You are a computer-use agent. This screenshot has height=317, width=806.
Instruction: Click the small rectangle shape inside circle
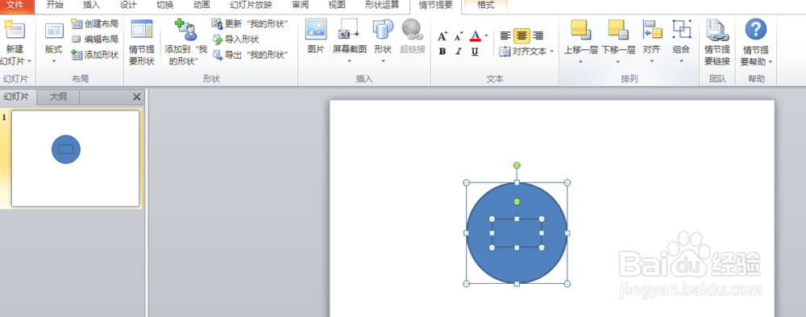517,233
